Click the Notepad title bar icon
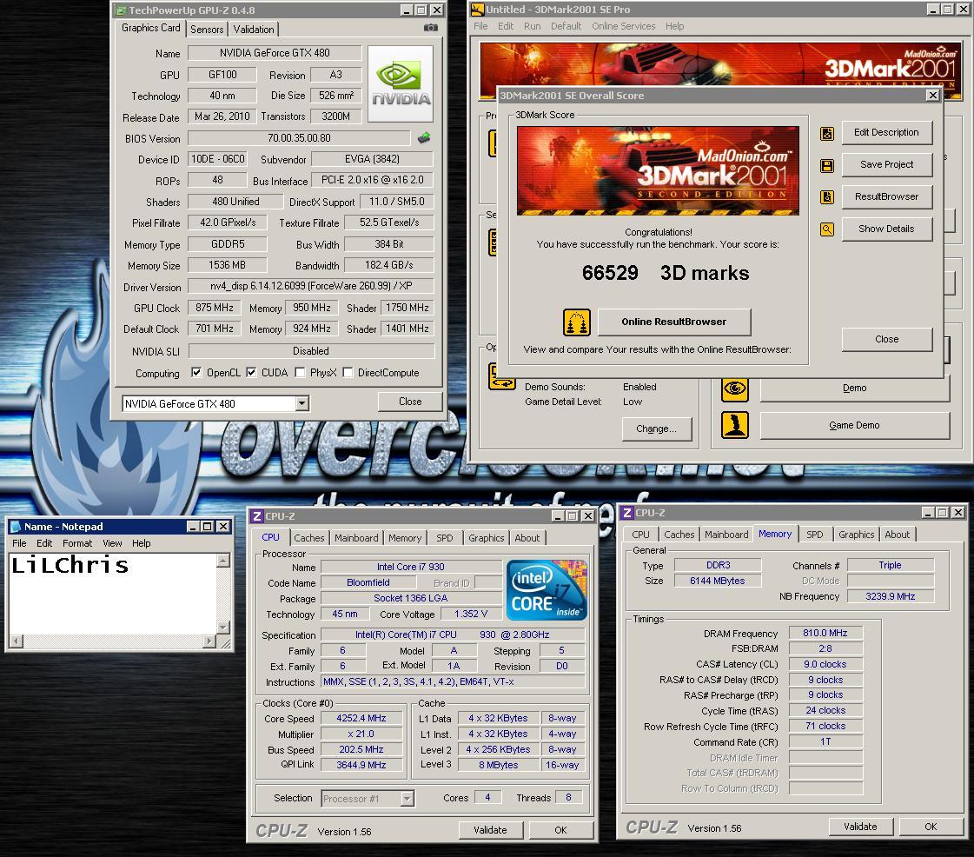The width and height of the screenshot is (974, 857). pyautogui.click(x=16, y=527)
